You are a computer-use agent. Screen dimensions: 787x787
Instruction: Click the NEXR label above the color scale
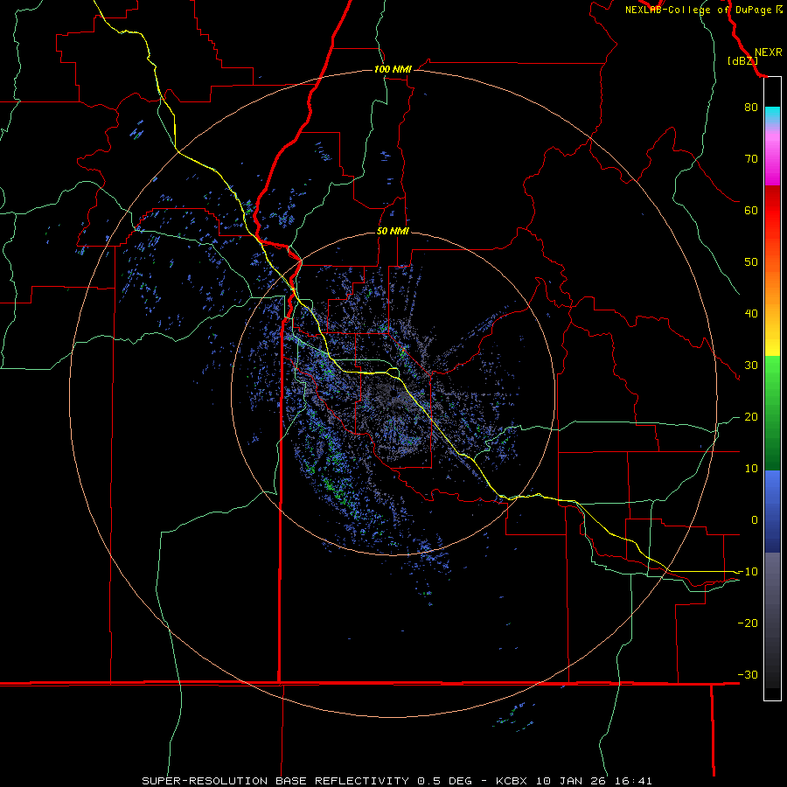(x=768, y=52)
